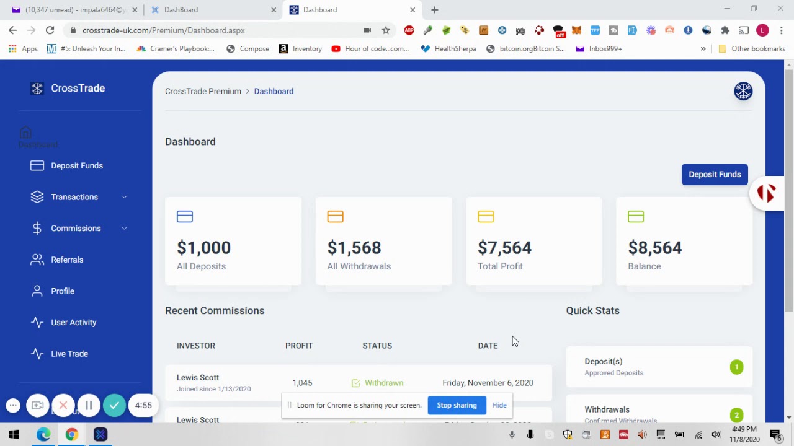794x446 pixels.
Task: Open the Chrome three-dot menu
Action: (x=780, y=30)
